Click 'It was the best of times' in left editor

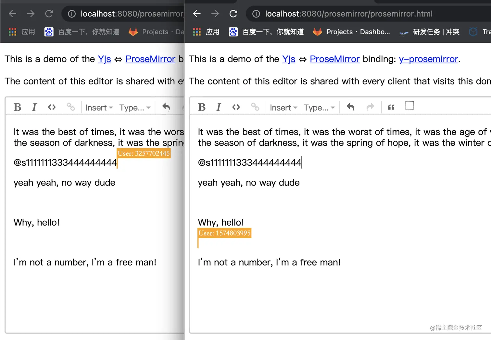coord(99,132)
